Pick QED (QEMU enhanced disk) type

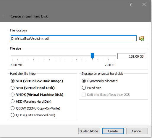[33, 115]
